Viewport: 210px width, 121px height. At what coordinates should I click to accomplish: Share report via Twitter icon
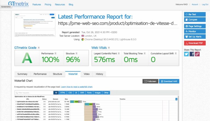point(186,54)
